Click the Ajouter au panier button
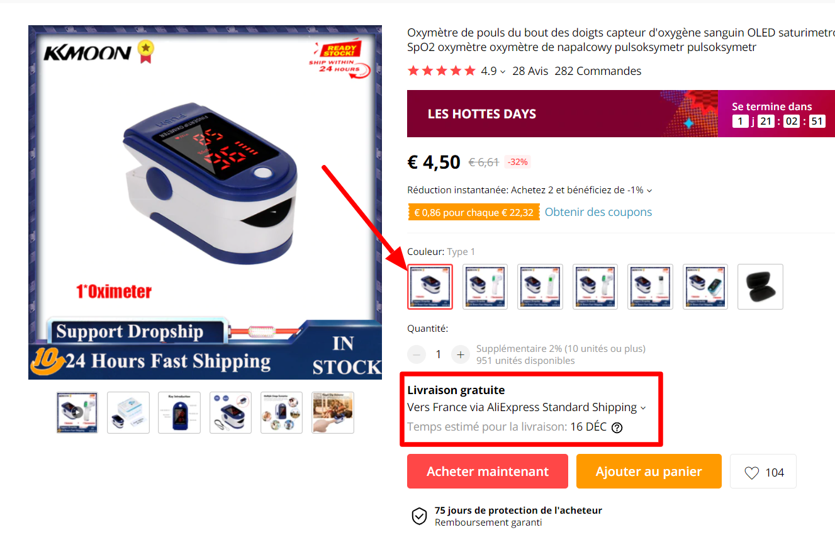Viewport: 835px width, 554px height. [x=649, y=472]
